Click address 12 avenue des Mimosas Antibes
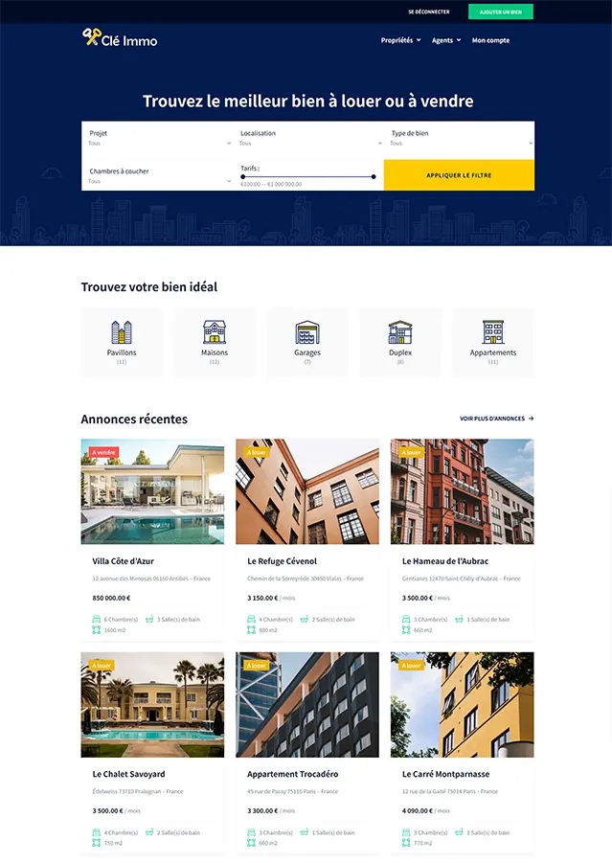The image size is (612, 863). (x=151, y=579)
